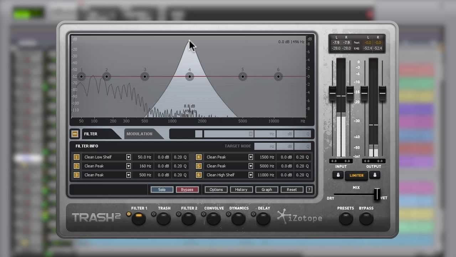Open filter type dropdown for node 4
Viewport: 456px width, 257px height.
click(250, 157)
